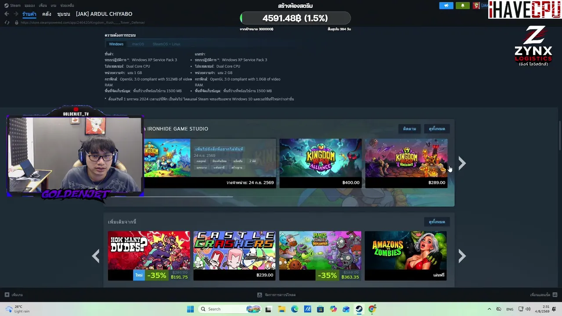
Task: Show next games in the เพิ่มเติมจากนี้ carousel
Action: pyautogui.click(x=462, y=256)
